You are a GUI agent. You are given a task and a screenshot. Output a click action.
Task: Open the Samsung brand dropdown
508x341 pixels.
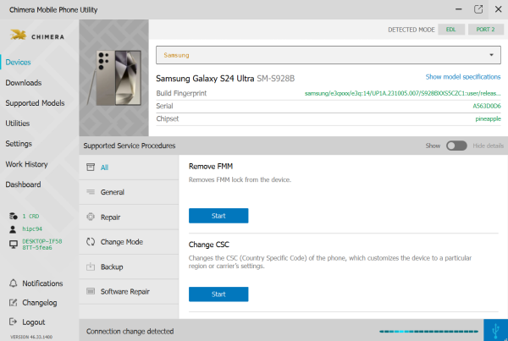(x=329, y=55)
